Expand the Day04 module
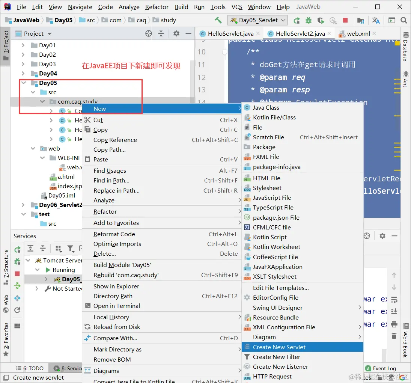The height and width of the screenshot is (383, 411). tap(23, 73)
